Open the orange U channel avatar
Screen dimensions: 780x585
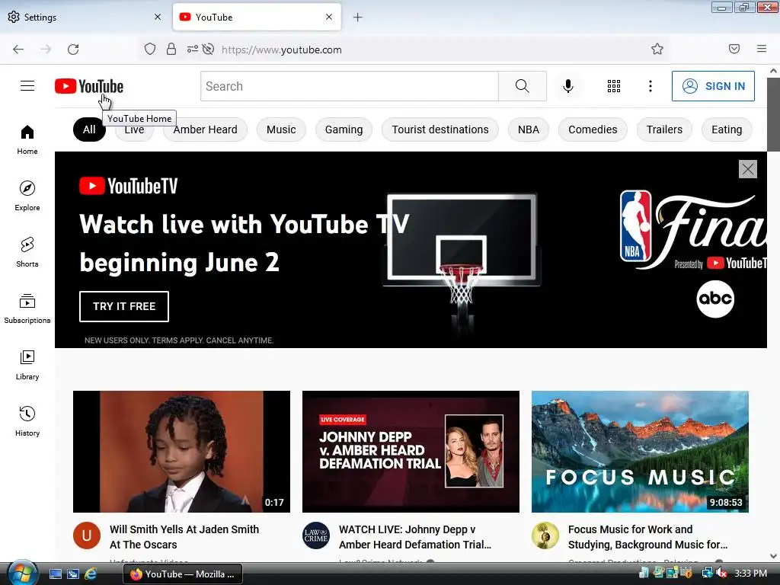coord(87,535)
